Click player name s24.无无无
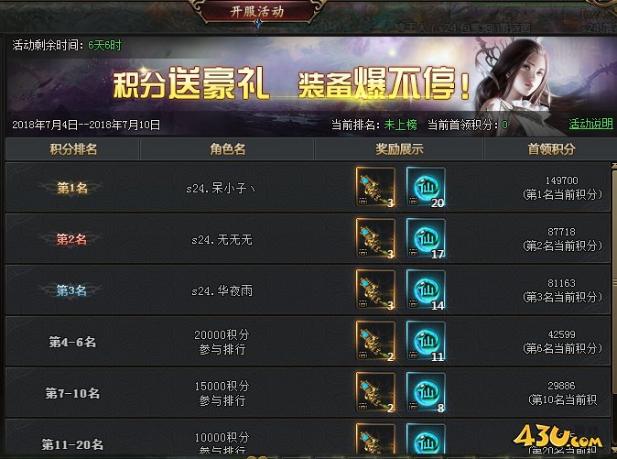 (x=222, y=240)
